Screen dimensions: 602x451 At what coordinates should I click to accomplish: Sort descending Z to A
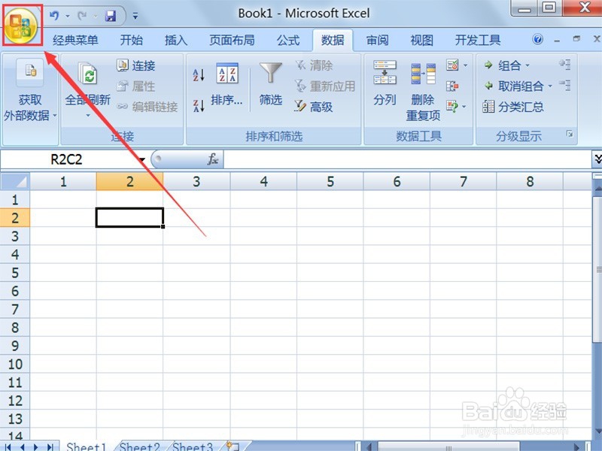tap(199, 105)
